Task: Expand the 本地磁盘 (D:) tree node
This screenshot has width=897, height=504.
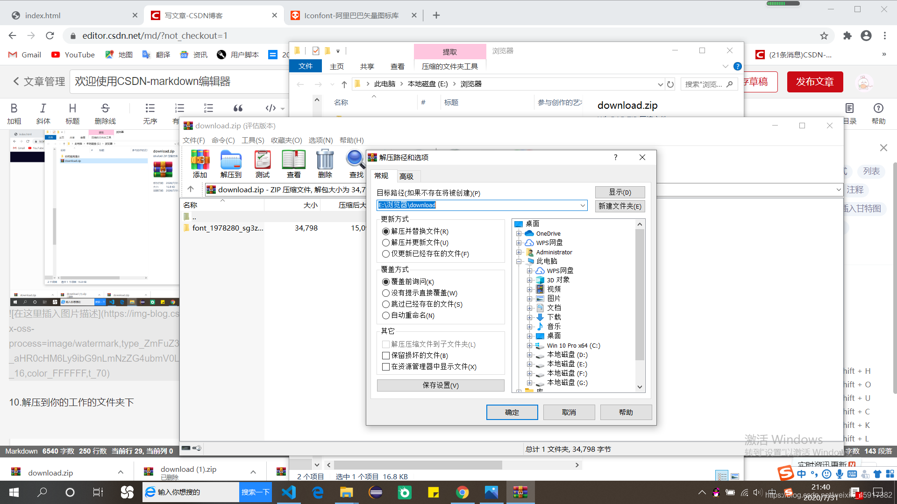Action: (x=529, y=355)
